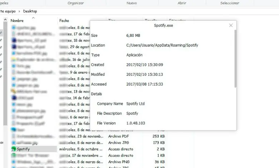Click the properties popup vertical scrollbar
The height and width of the screenshot is (168, 279).
[x=235, y=59]
